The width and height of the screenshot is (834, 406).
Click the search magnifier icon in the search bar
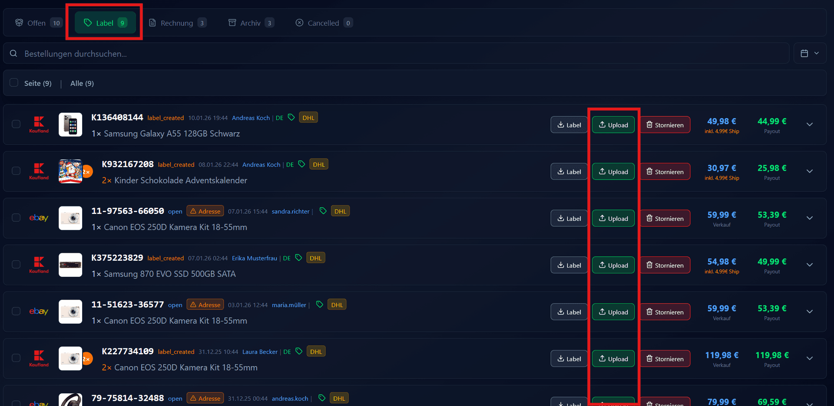13,53
